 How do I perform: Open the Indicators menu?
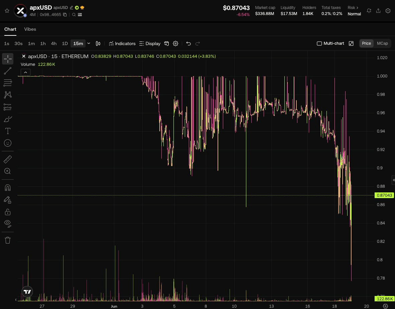coord(122,43)
